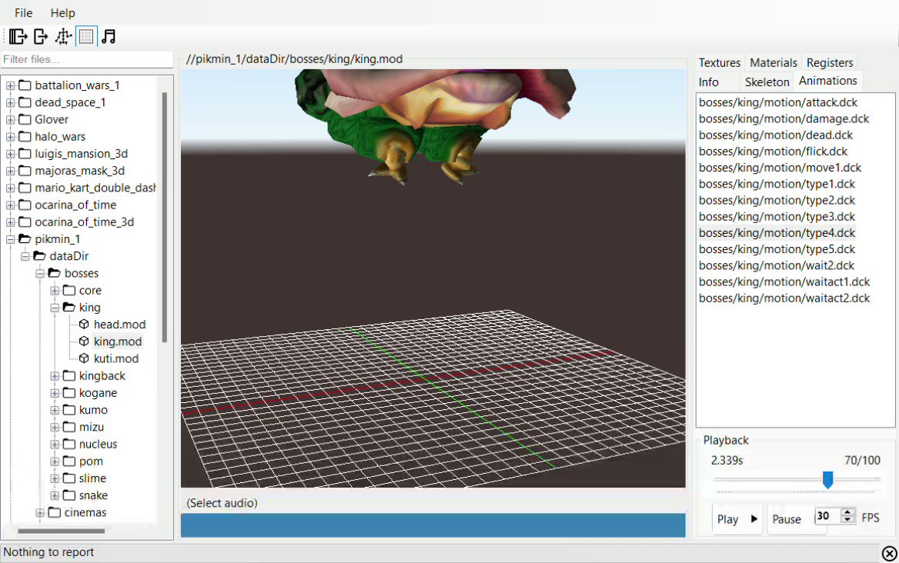Switch to the Textures tab
The width and height of the screenshot is (899, 563).
coord(718,62)
